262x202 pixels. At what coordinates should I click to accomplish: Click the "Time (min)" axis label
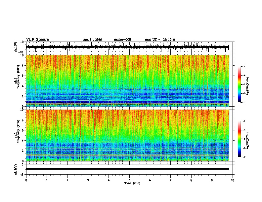pyautogui.click(x=132, y=183)
